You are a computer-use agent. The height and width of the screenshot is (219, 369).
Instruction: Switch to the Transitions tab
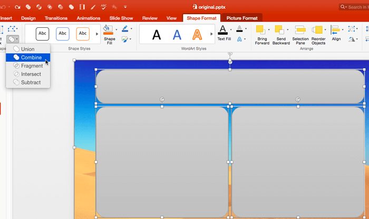pyautogui.click(x=56, y=18)
